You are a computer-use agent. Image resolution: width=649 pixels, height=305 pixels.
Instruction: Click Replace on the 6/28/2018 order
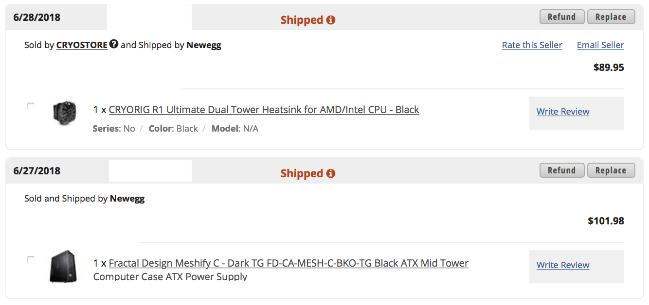pyautogui.click(x=611, y=17)
